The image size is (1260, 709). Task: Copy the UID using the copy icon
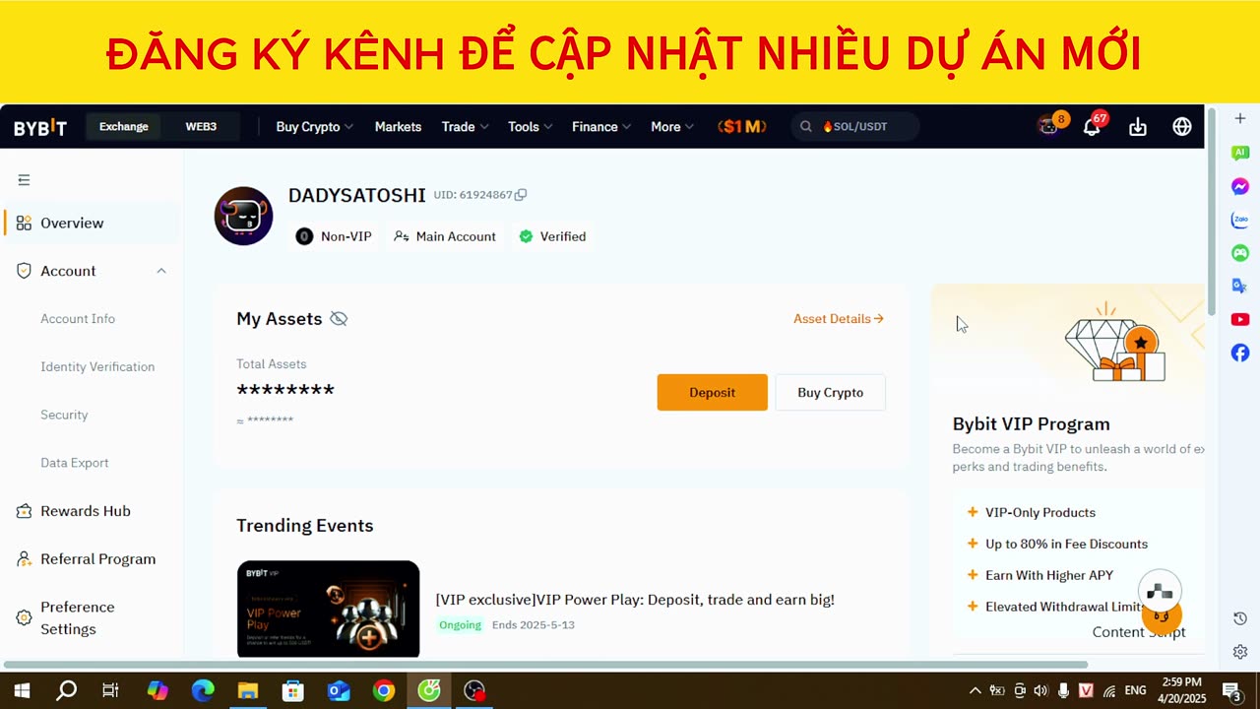521,195
